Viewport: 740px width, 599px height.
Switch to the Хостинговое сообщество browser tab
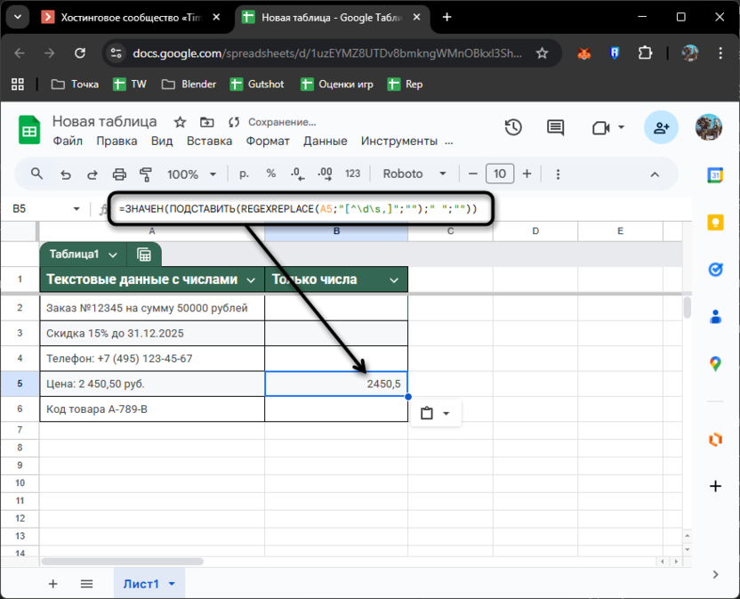click(125, 17)
